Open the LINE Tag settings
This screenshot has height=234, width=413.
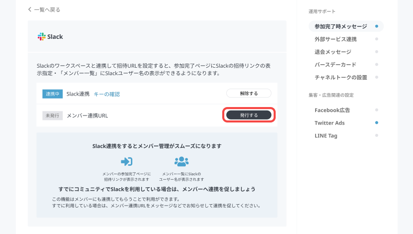(327, 135)
